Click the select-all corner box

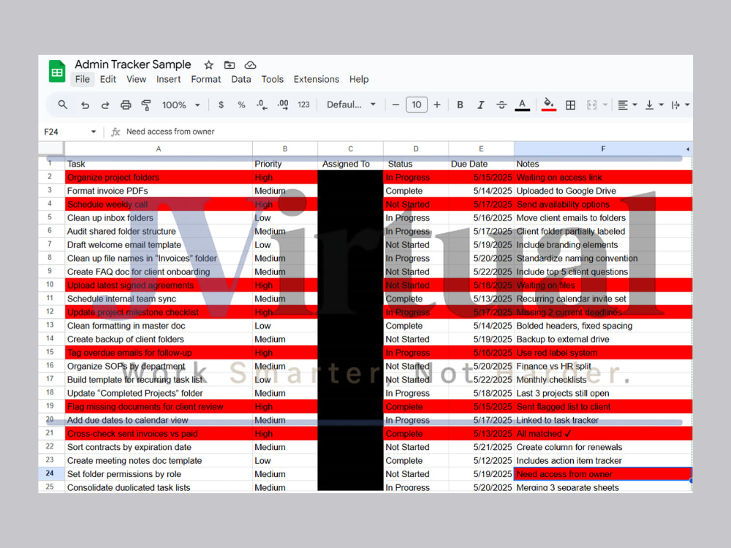tap(51, 148)
